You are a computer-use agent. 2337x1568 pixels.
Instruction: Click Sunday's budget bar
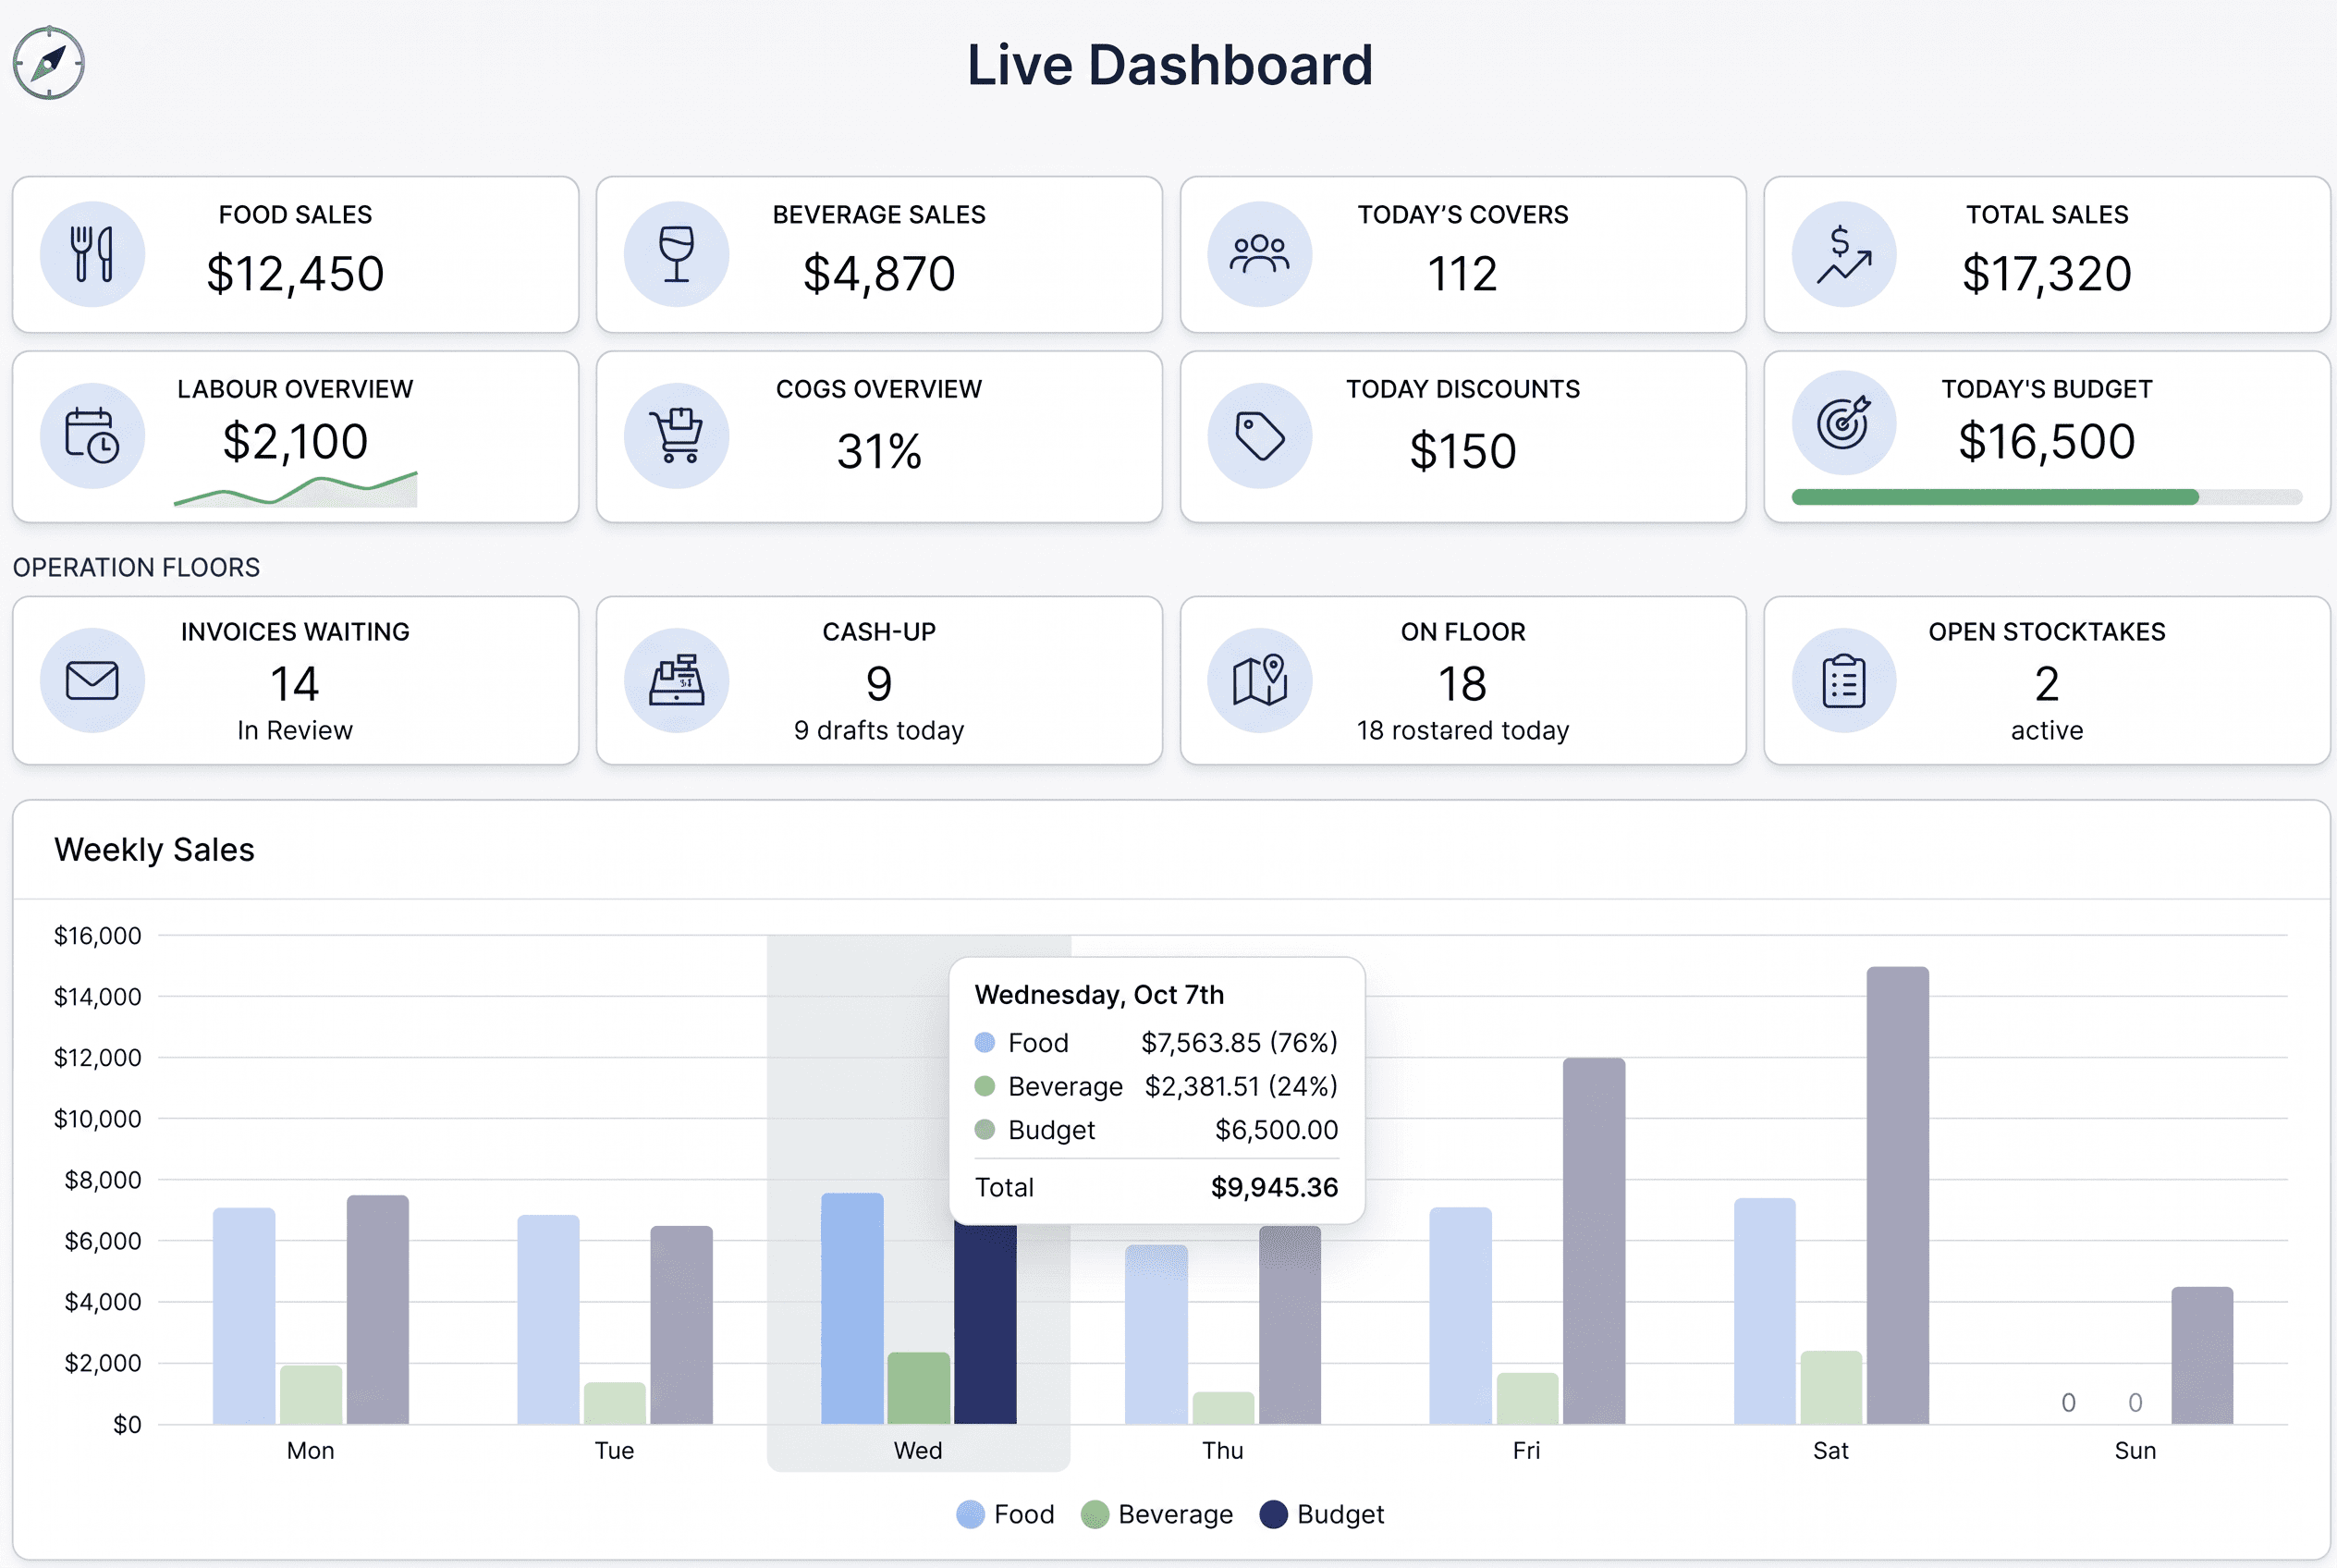click(x=2201, y=1355)
